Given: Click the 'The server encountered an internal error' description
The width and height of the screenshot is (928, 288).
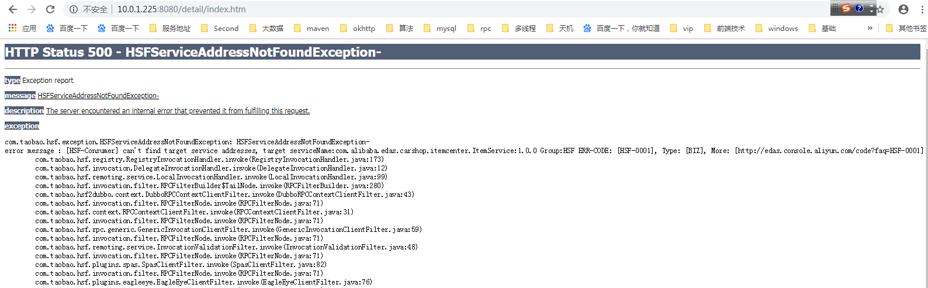Looking at the screenshot, I should [178, 111].
